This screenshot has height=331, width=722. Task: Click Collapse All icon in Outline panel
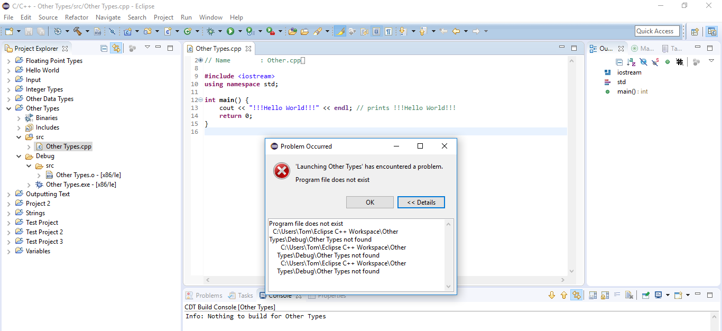(x=619, y=62)
